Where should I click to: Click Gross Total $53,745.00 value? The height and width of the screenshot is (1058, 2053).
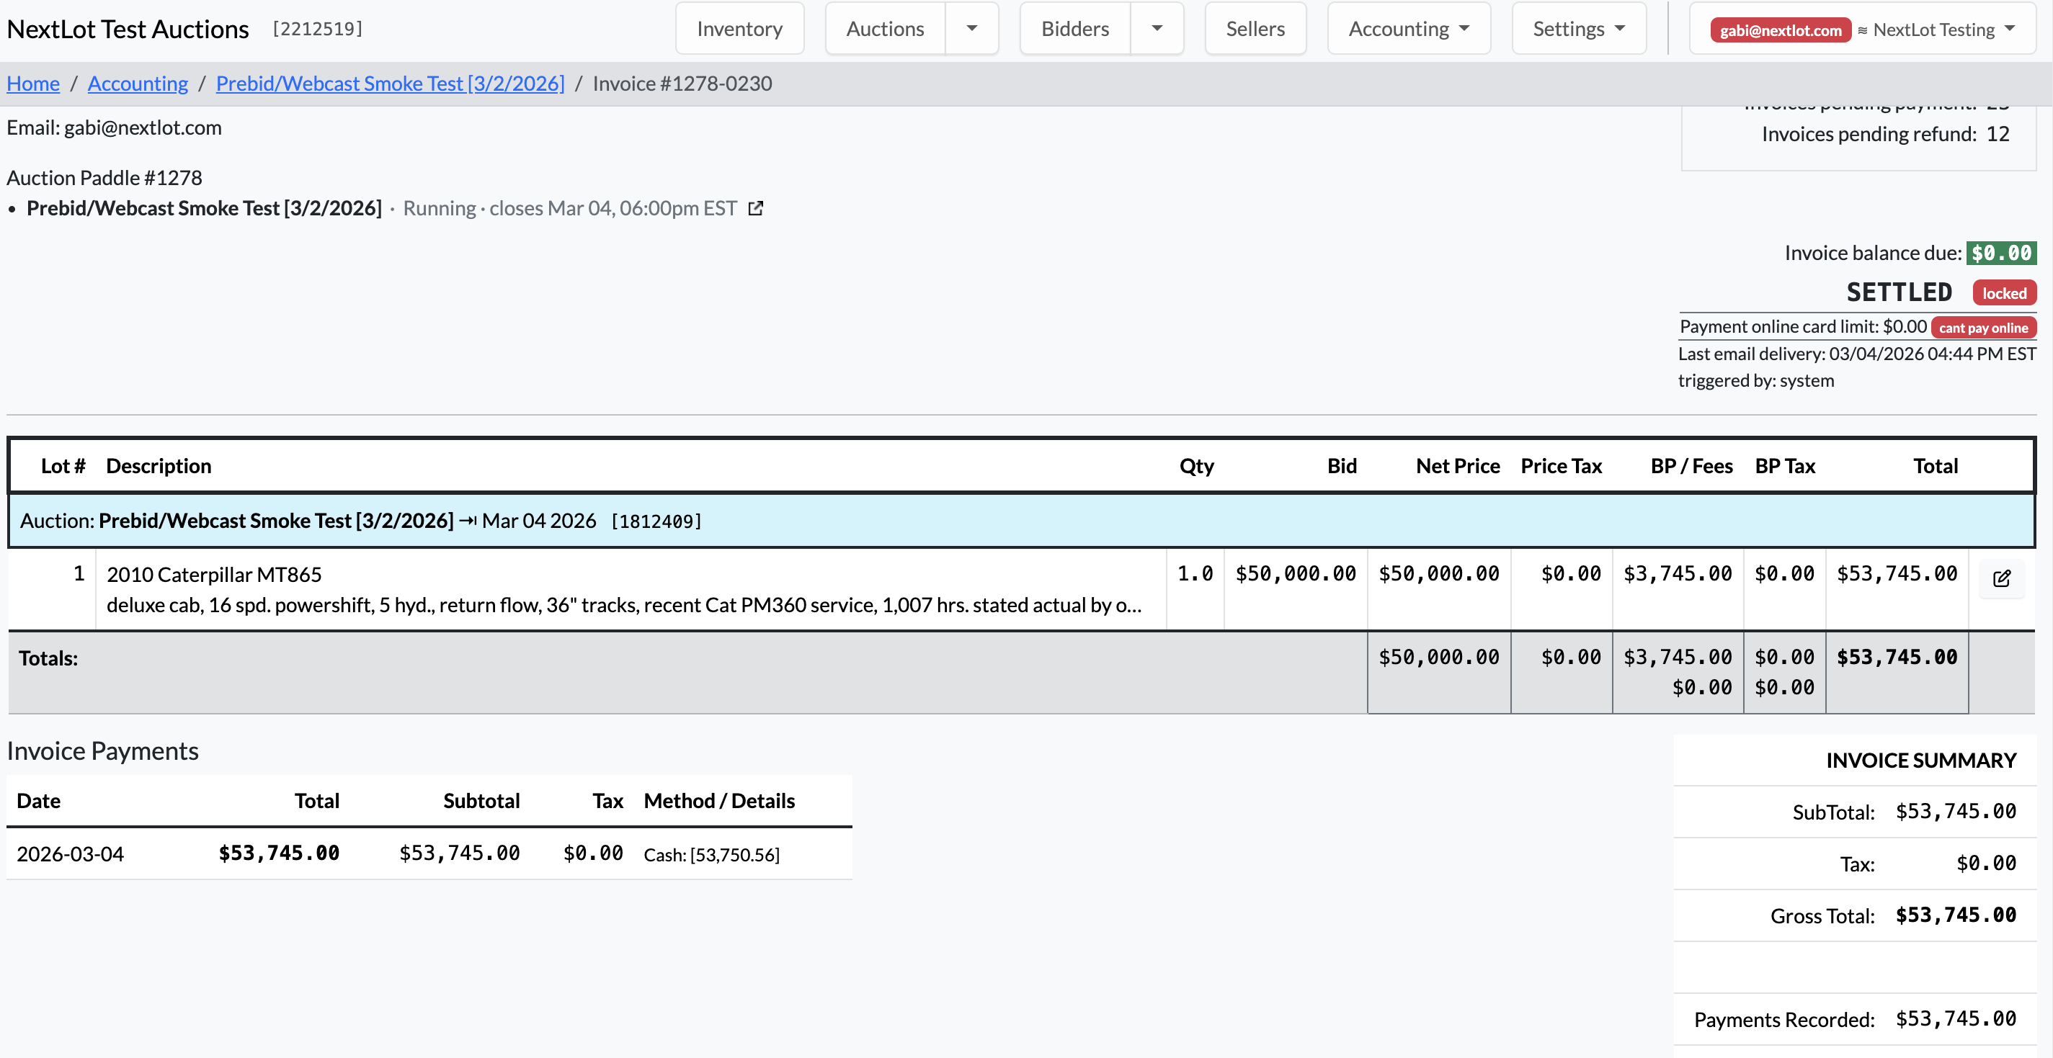pyautogui.click(x=1956, y=915)
